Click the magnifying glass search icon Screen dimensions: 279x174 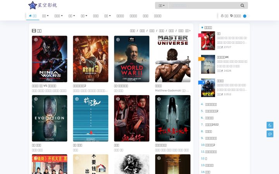[x=242, y=5]
